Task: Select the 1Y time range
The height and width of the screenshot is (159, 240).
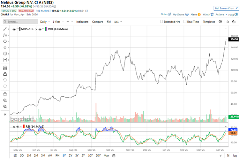Action: [64, 156]
